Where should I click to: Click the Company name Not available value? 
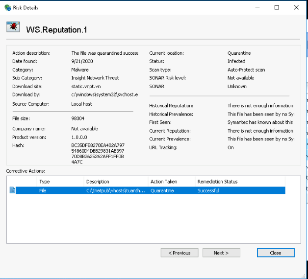[84, 129]
